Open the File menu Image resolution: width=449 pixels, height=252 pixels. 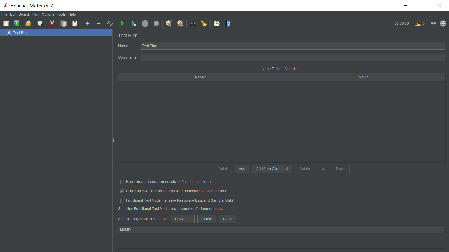4,14
